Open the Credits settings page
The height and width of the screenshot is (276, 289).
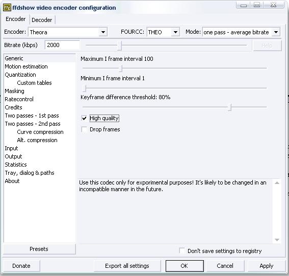(13, 107)
